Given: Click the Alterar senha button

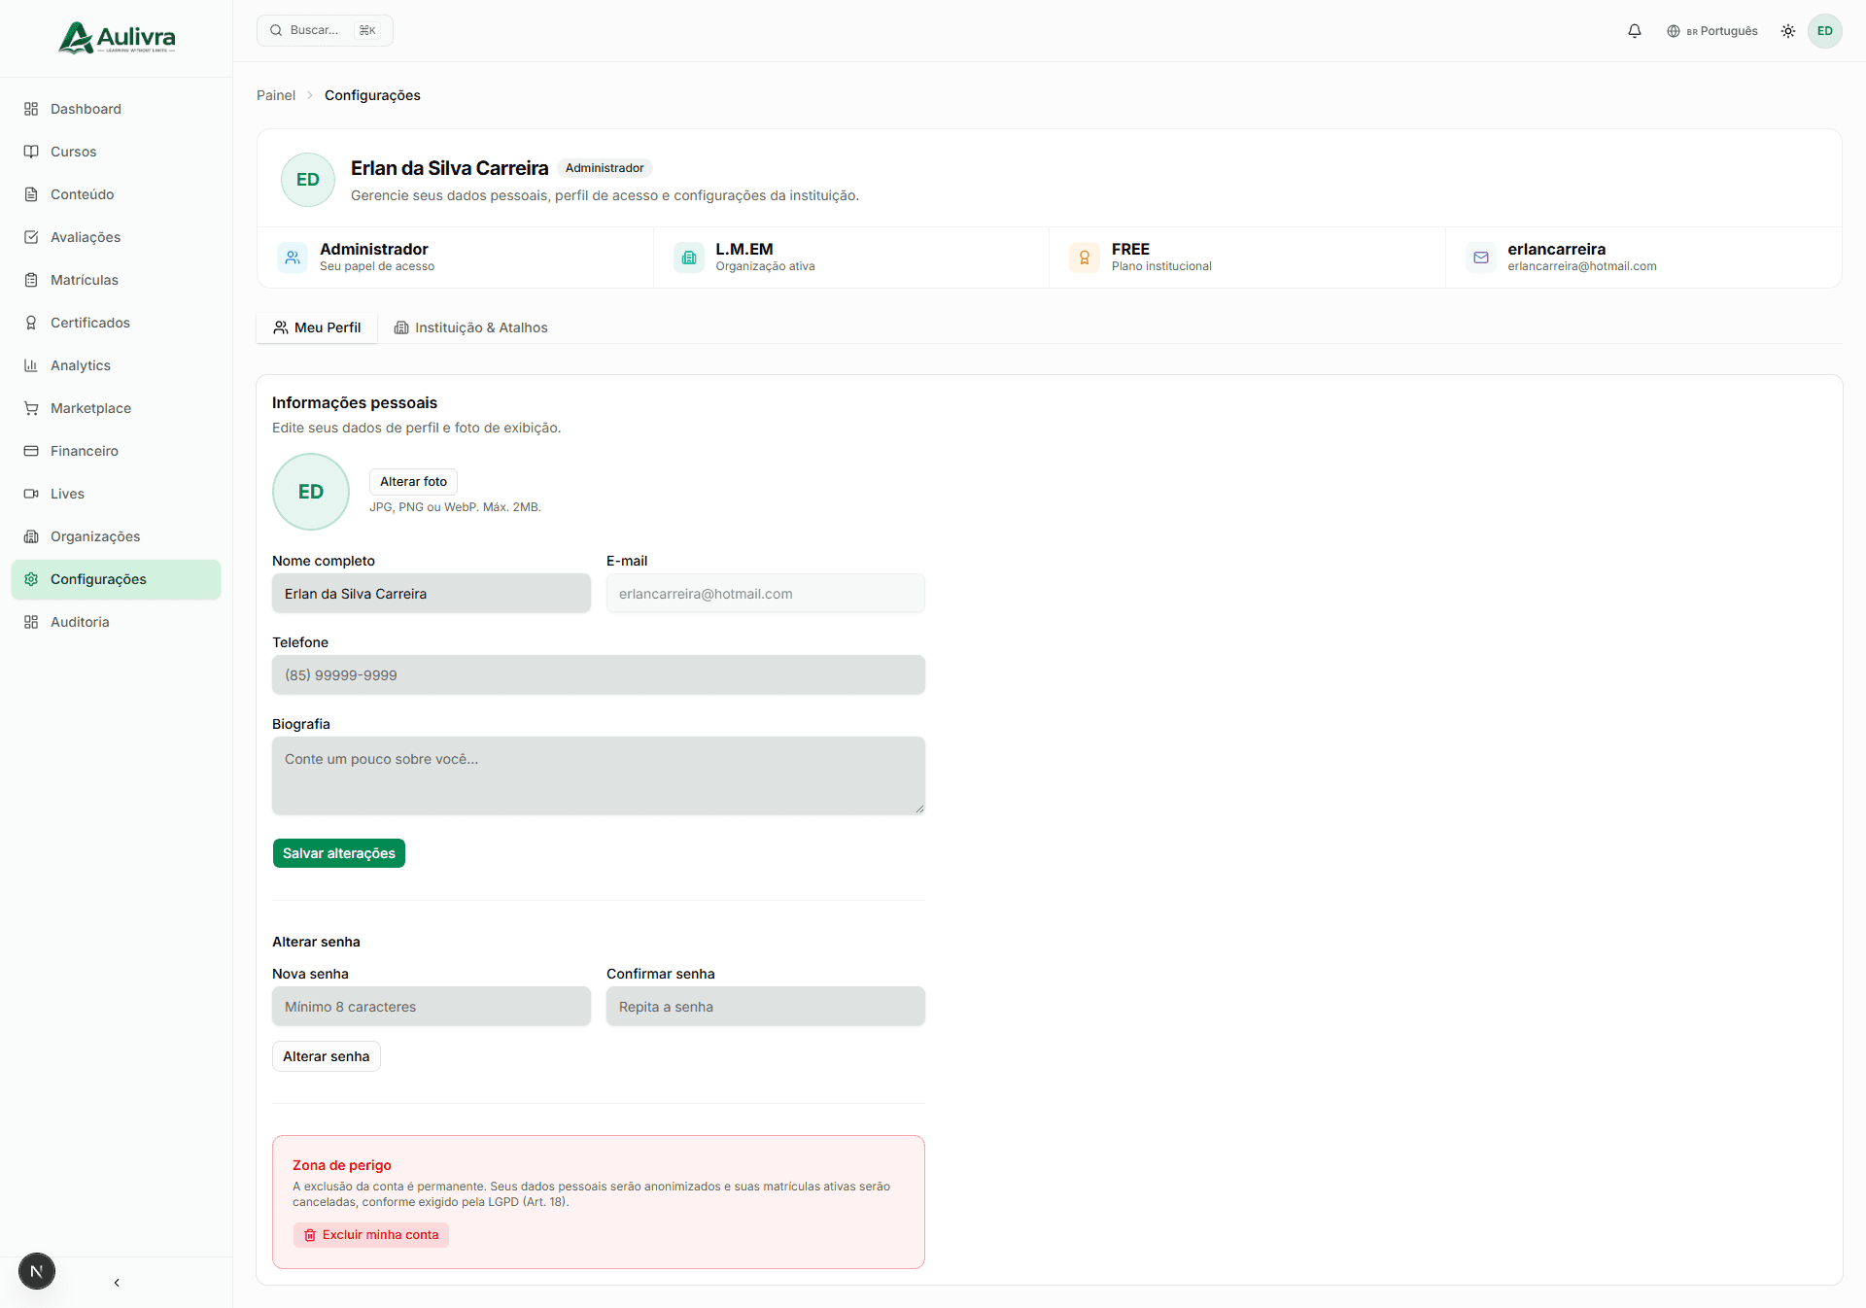Looking at the screenshot, I should click(x=327, y=1056).
